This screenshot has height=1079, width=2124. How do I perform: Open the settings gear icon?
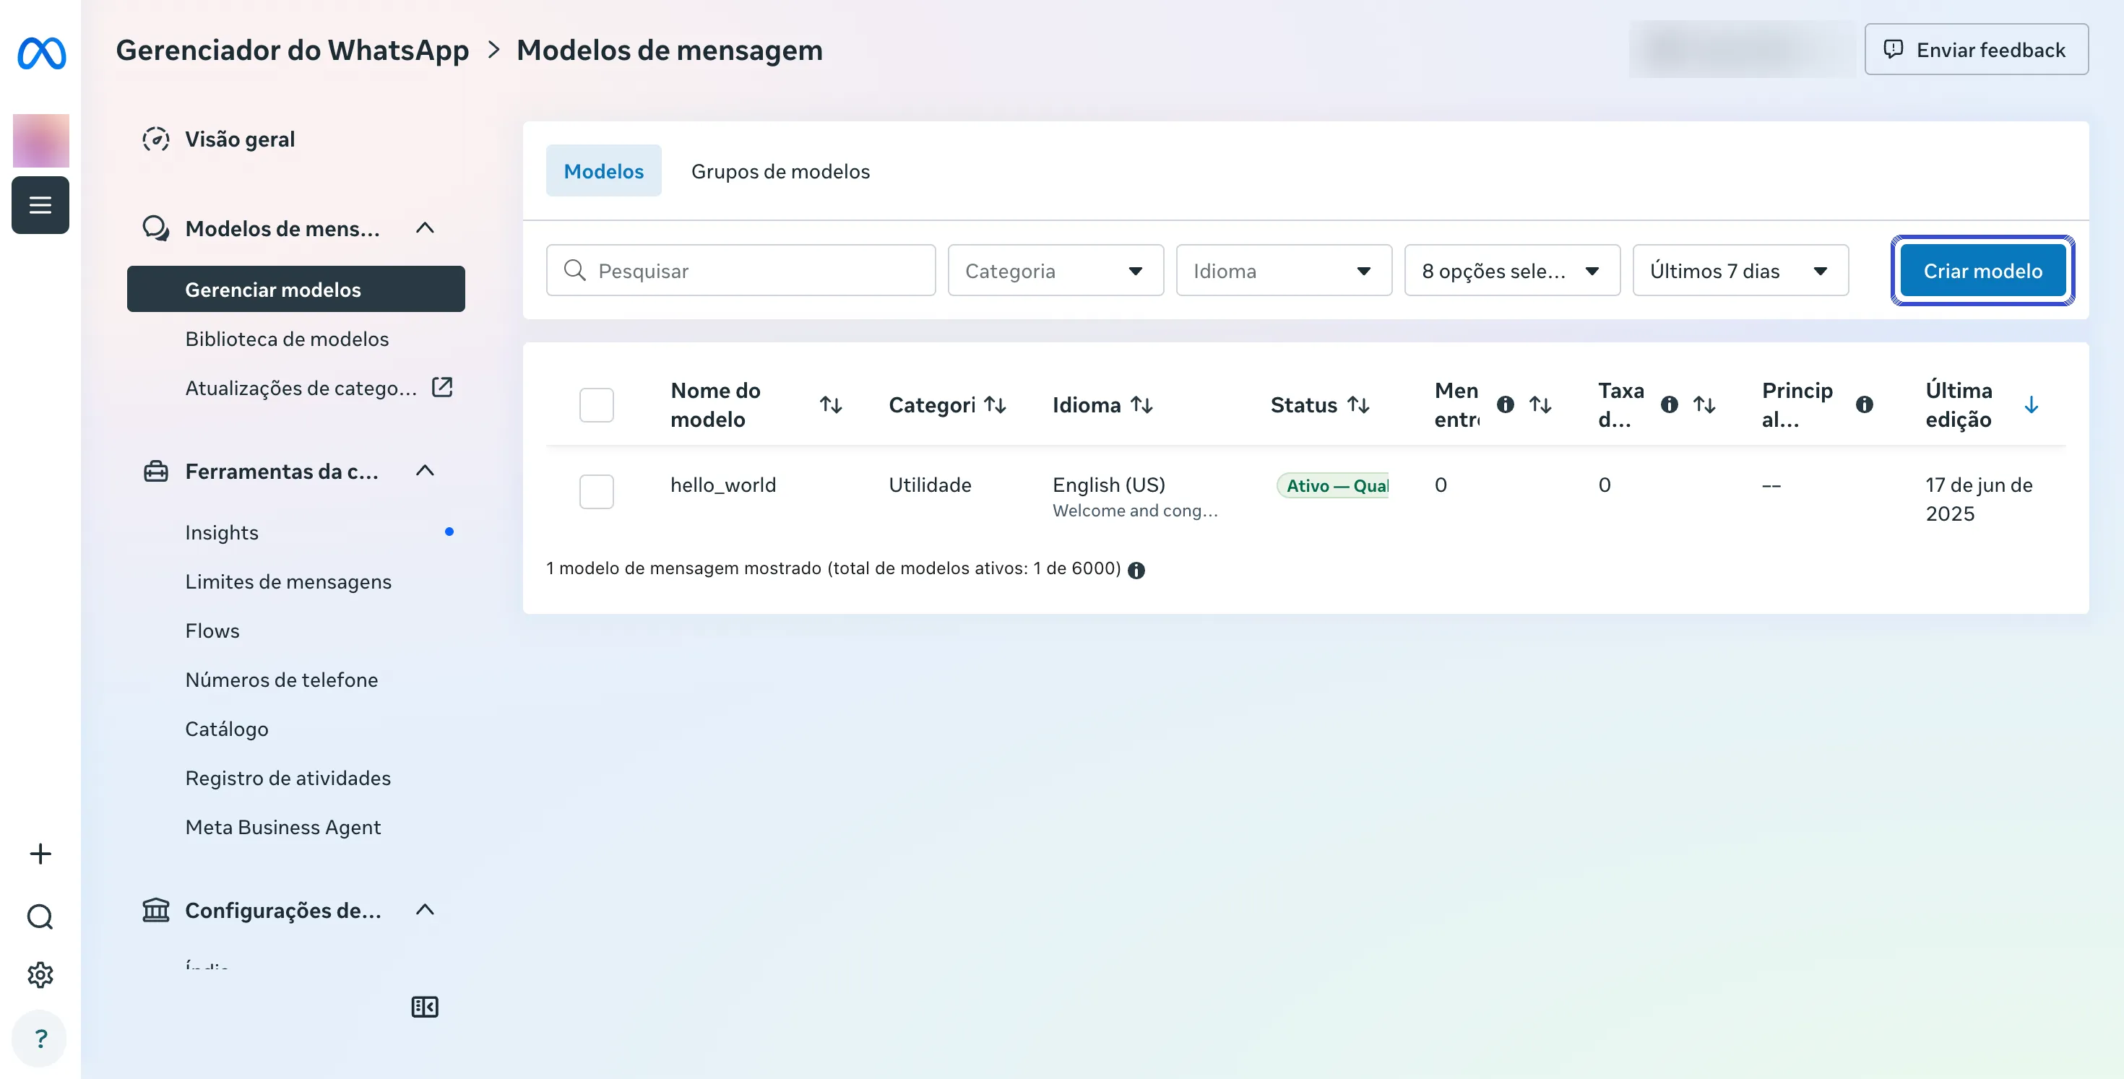click(x=40, y=975)
